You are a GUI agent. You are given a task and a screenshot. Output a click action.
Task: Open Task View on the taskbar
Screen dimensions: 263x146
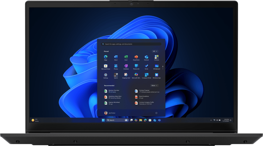(131, 120)
